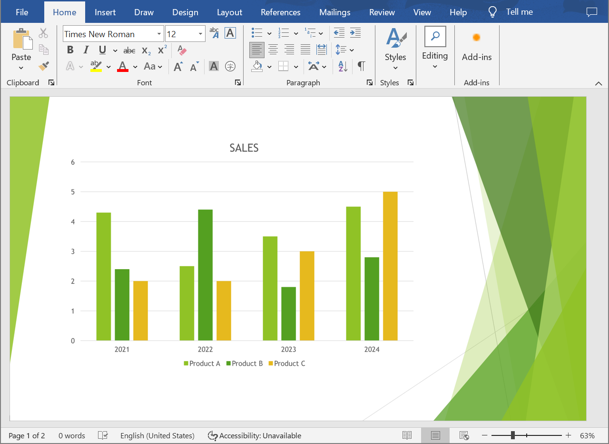Click the Cut (scissors) icon
Viewport: 609px width, 444px height.
coord(43,33)
